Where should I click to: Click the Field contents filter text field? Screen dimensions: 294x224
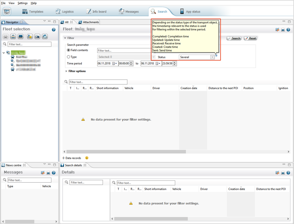coord(124,51)
